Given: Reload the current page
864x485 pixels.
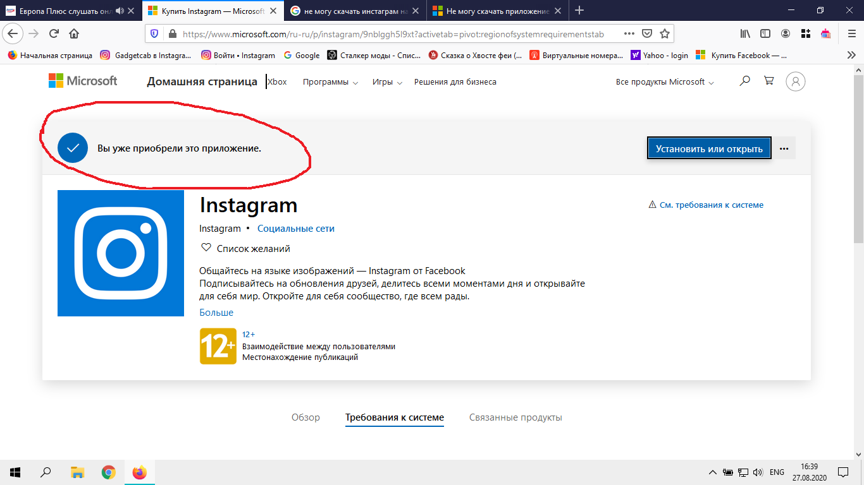Looking at the screenshot, I should 54,33.
